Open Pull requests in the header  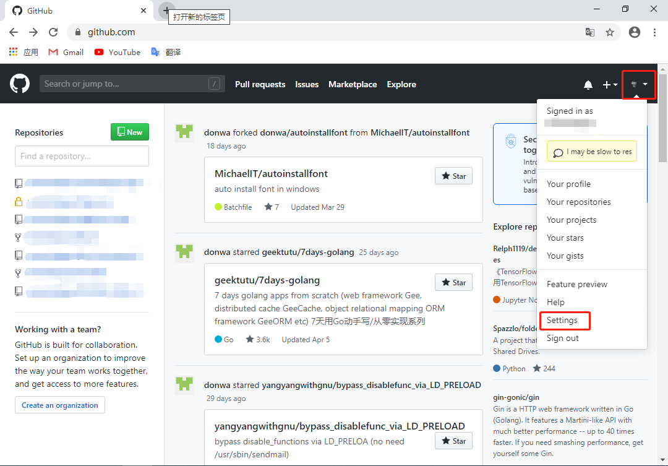point(260,84)
